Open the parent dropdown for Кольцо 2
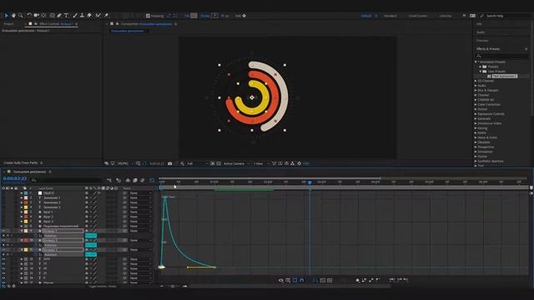 [x=140, y=241]
